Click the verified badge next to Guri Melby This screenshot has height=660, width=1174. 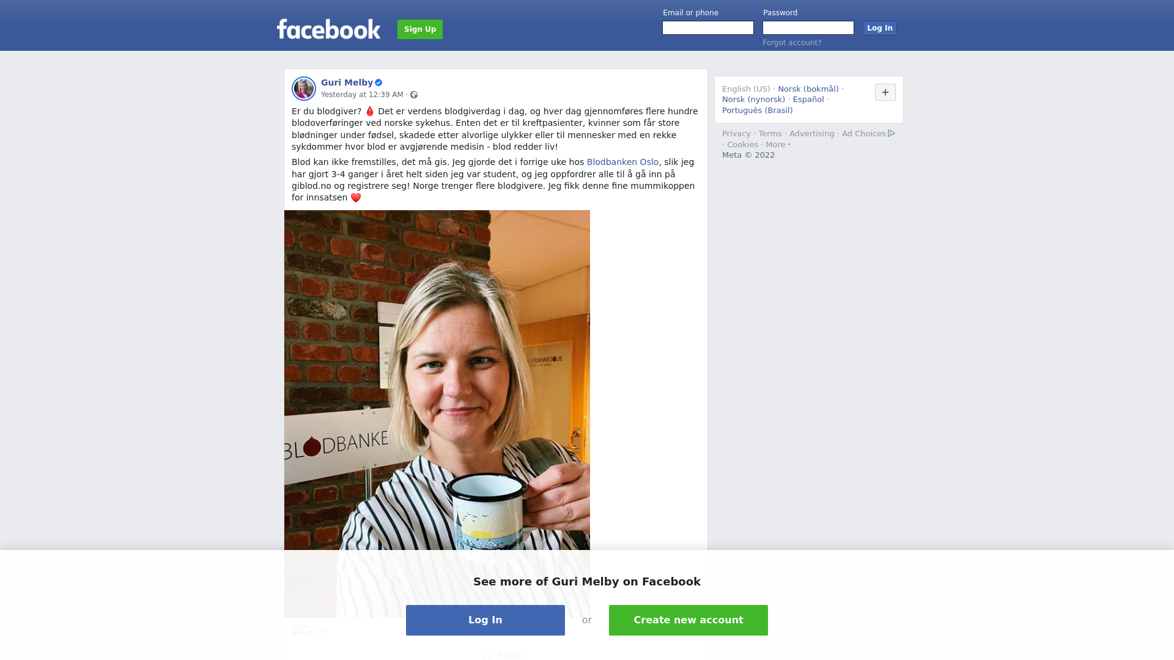(x=378, y=82)
